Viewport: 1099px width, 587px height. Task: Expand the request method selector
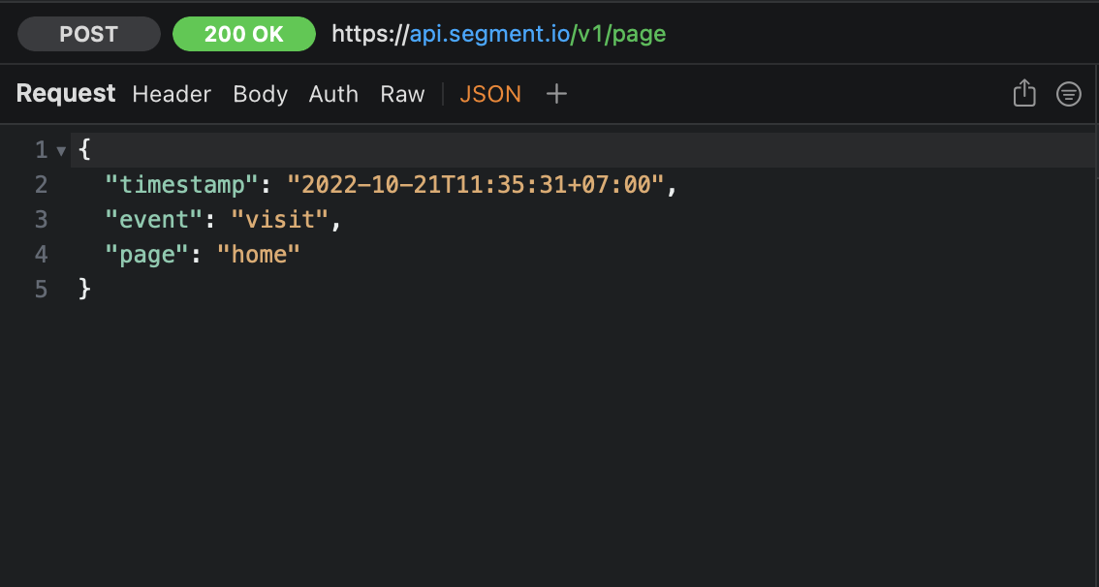click(88, 33)
